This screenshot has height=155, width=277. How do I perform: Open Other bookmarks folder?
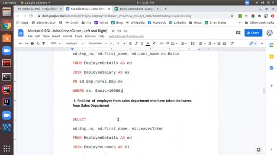260,23
